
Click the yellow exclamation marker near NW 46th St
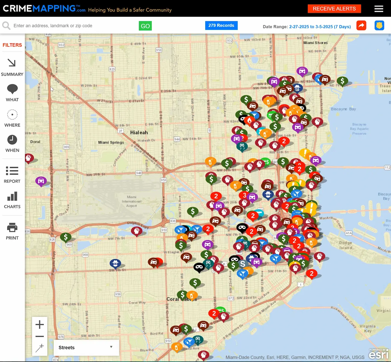pos(304,153)
